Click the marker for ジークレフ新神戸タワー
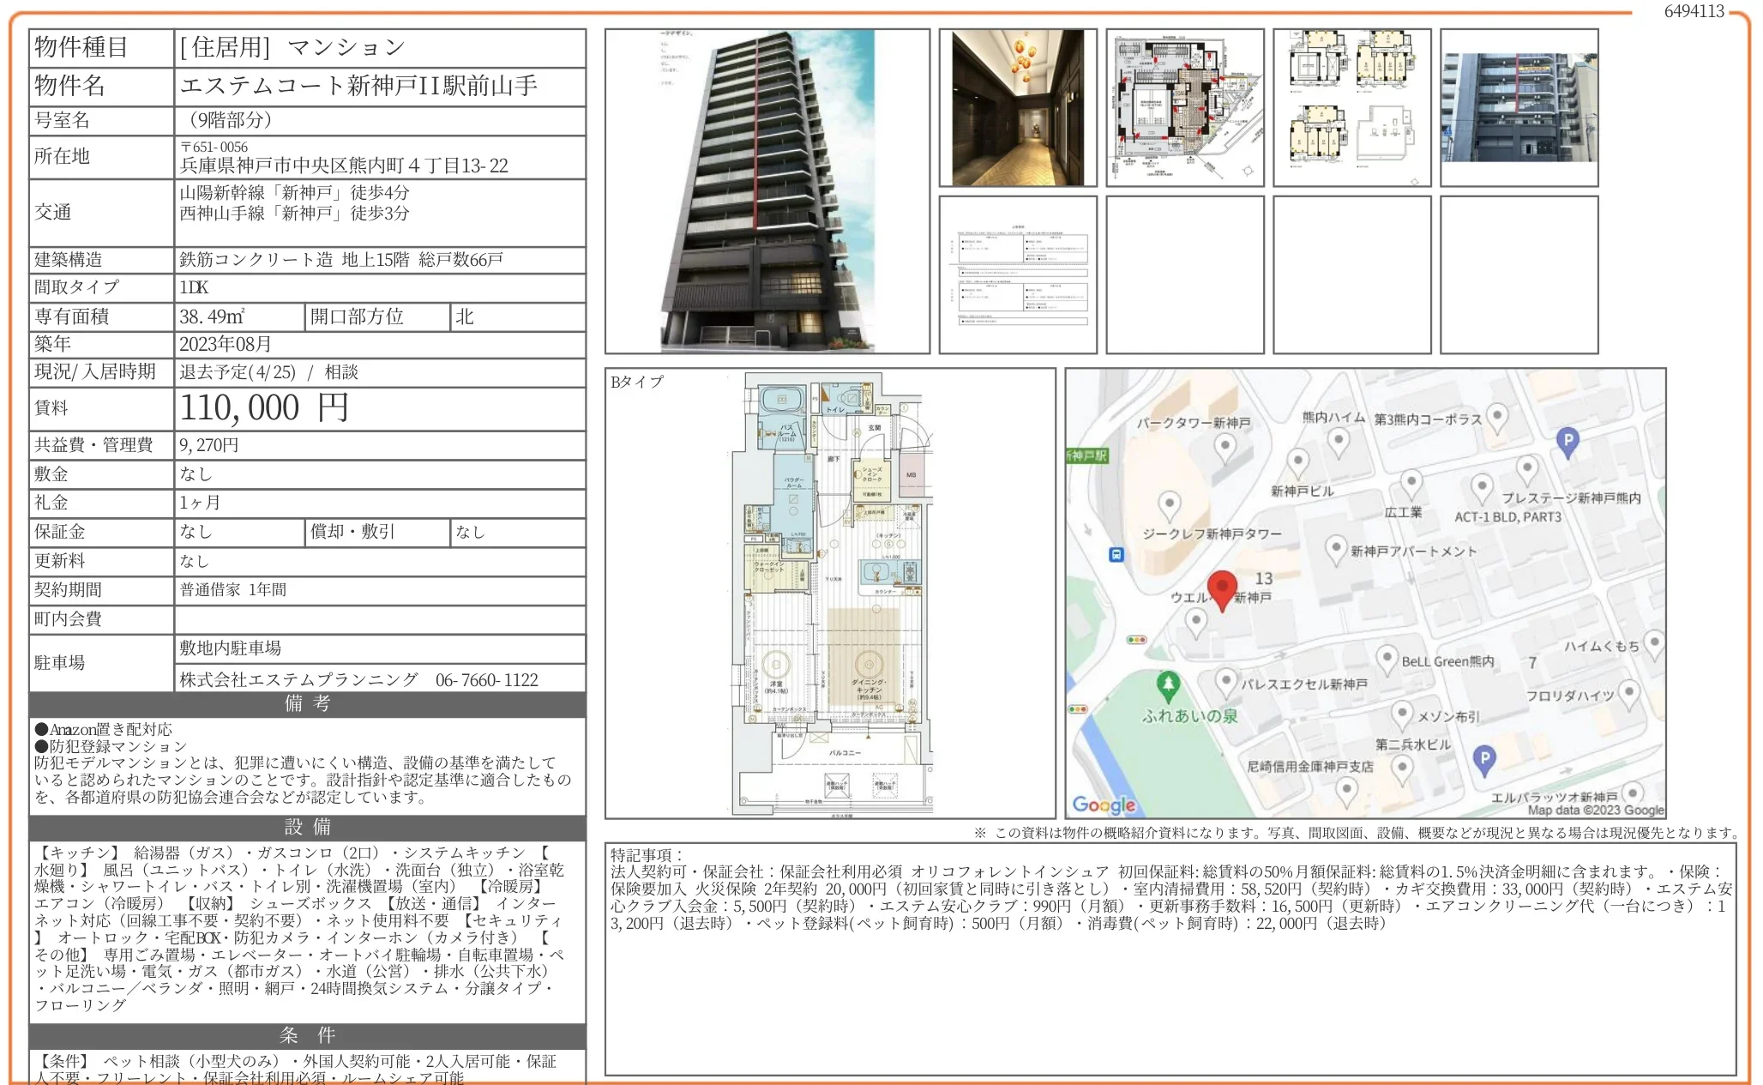Viewport: 1763px width, 1085px height. coord(1169,504)
